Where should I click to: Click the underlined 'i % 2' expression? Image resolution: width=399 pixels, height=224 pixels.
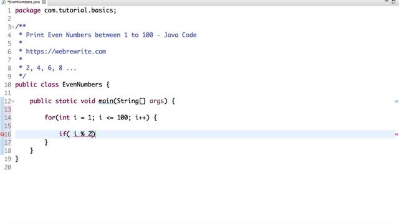[84, 134]
